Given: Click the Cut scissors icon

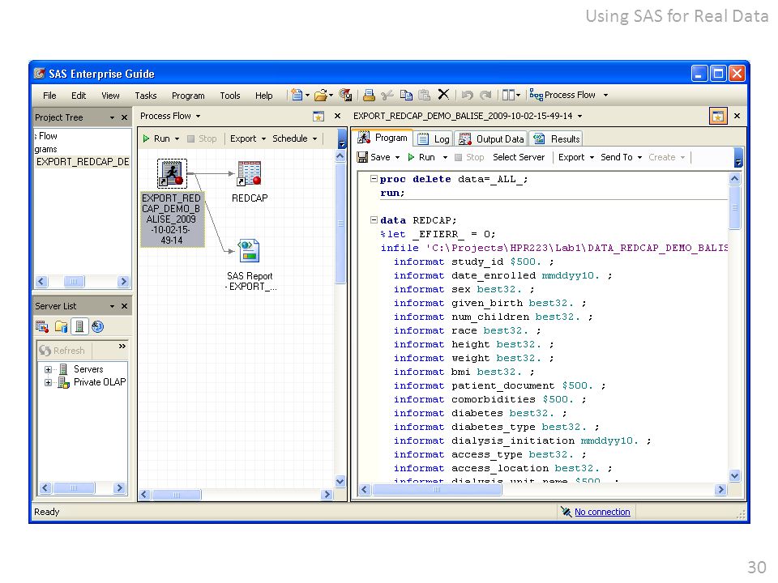Looking at the screenshot, I should pos(387,95).
